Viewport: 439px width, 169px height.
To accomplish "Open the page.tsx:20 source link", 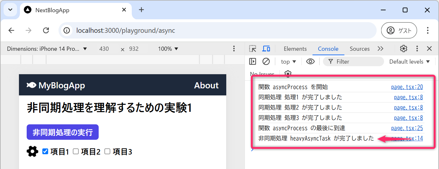I will (x=407, y=87).
